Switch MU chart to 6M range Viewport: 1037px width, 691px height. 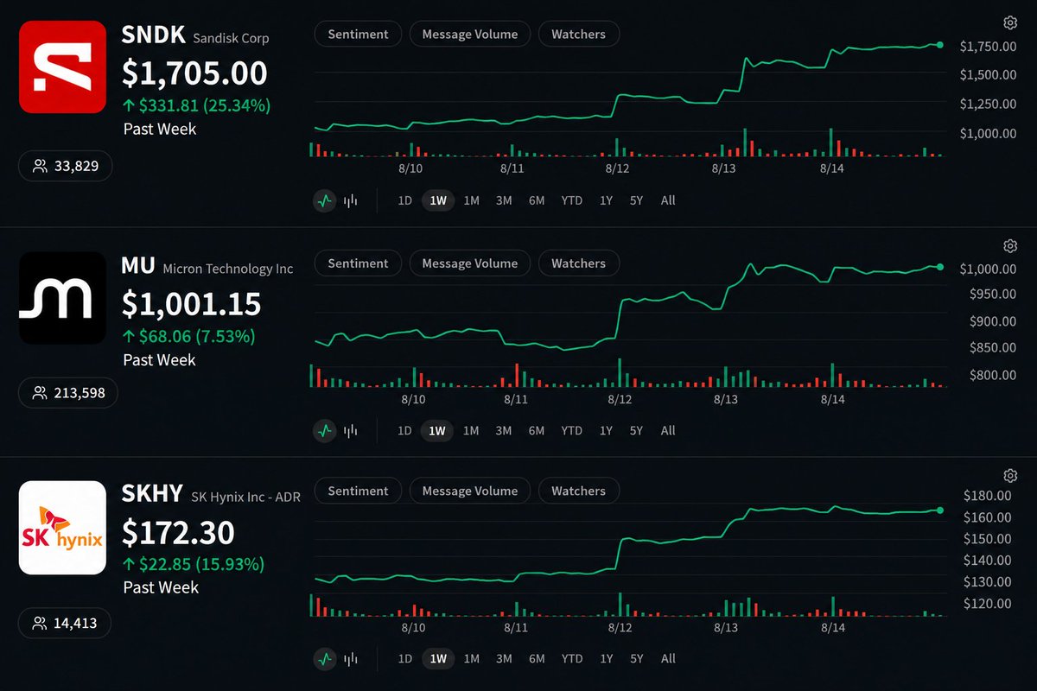537,430
